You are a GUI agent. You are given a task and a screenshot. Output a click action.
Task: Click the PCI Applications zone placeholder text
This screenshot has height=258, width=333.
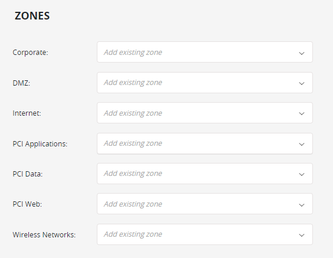point(133,143)
